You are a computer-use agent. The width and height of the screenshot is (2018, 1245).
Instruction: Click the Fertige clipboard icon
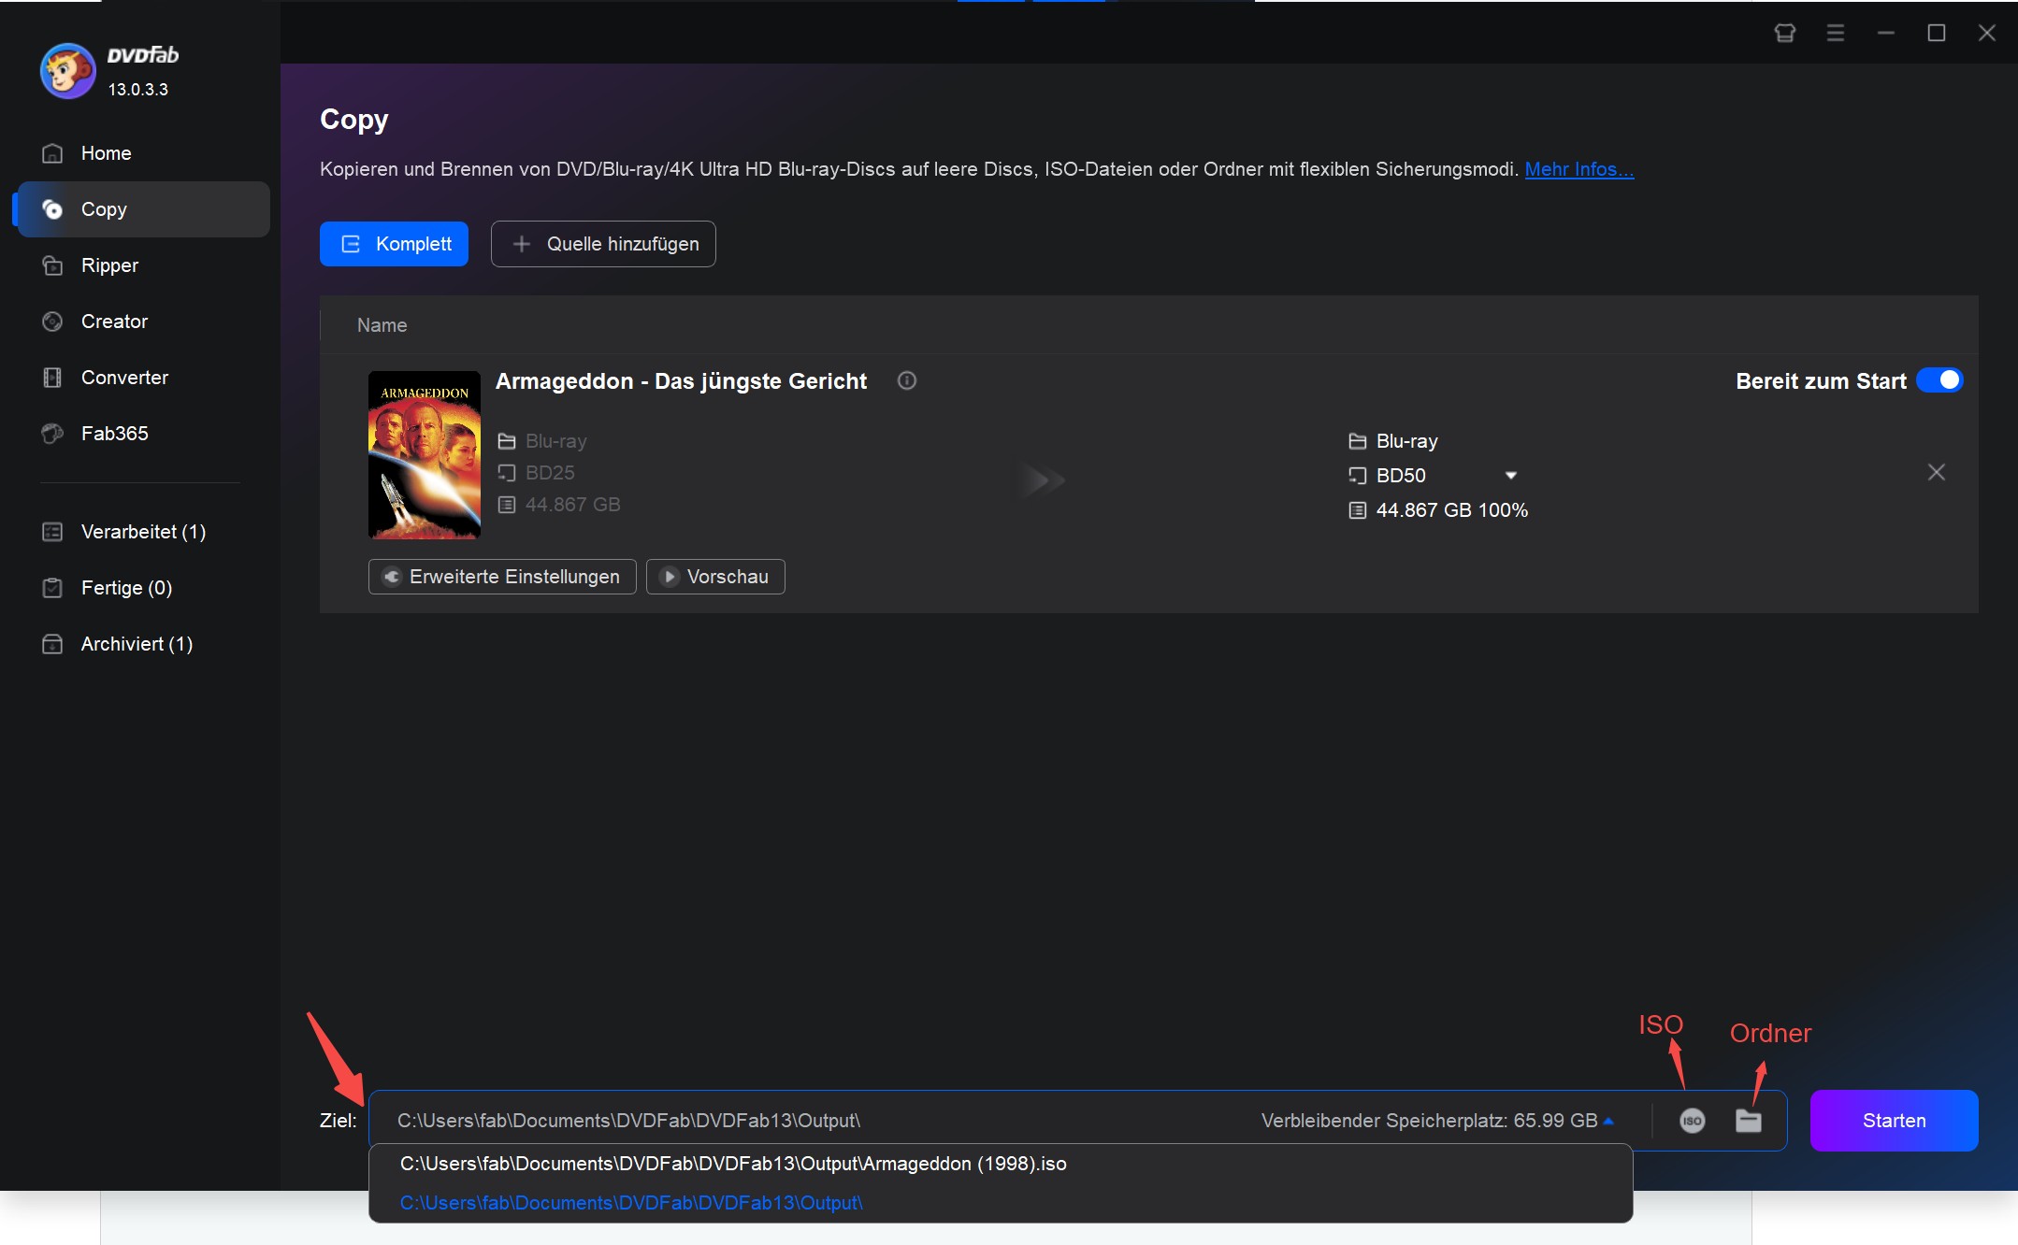coord(52,588)
